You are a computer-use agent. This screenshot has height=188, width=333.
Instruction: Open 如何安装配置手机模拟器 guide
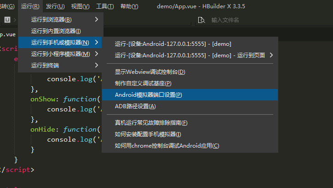tap(148, 134)
